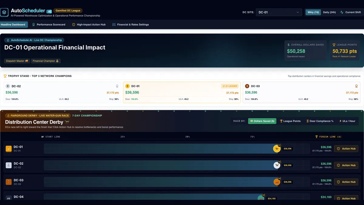
Task: Click the FINISH LINE ($) header label
Action: 328,137
